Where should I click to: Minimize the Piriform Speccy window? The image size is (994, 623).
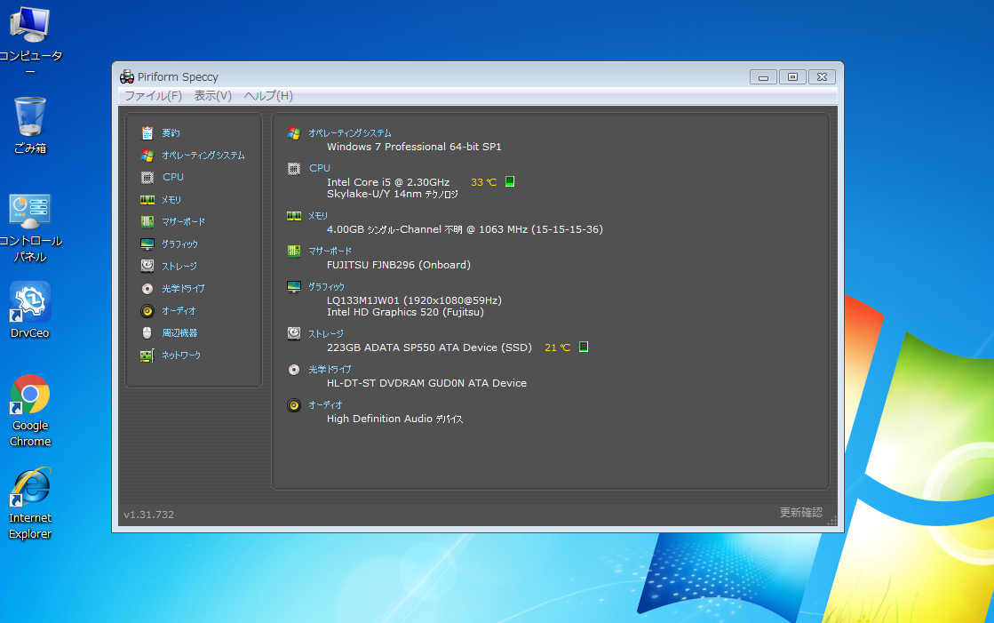763,76
